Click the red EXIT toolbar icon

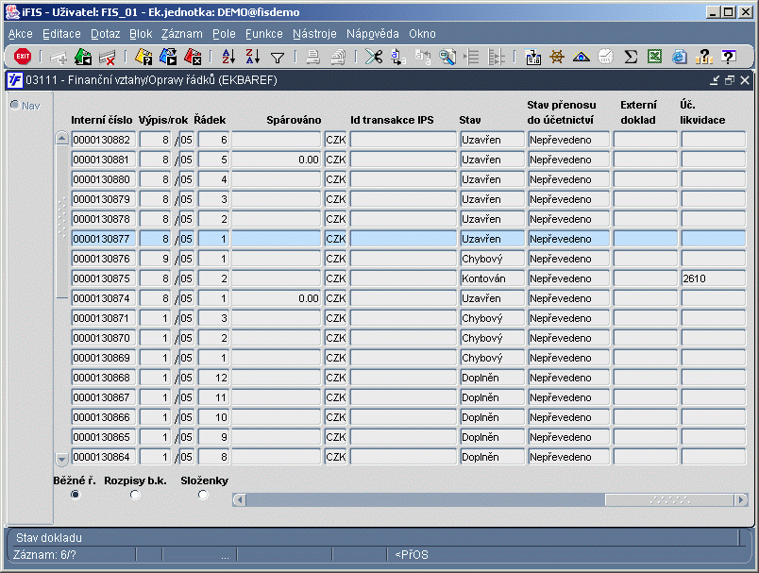point(23,57)
